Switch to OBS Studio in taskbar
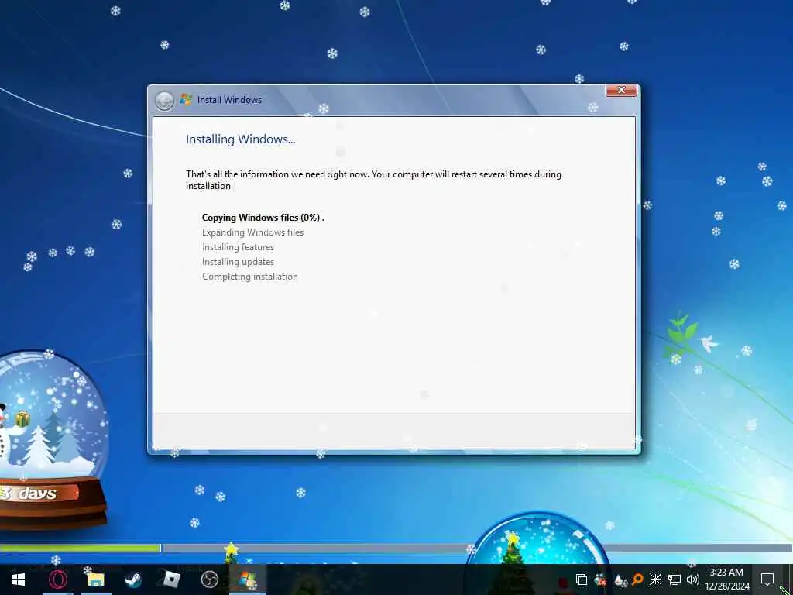 tap(209, 580)
